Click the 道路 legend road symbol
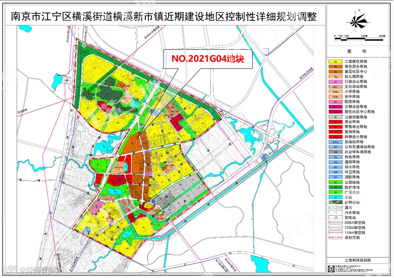 click(335, 207)
